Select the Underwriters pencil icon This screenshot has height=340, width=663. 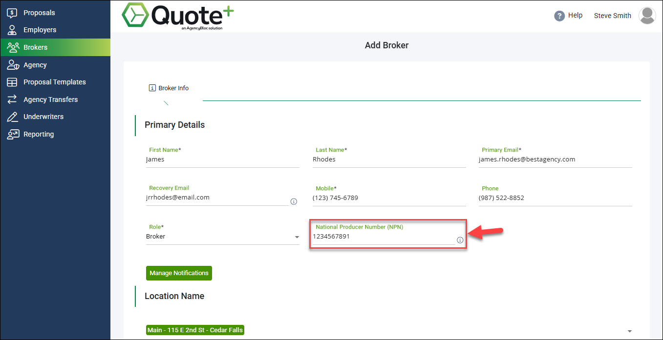pyautogui.click(x=12, y=116)
